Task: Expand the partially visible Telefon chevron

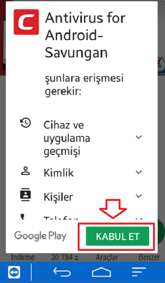Action: [x=139, y=219]
